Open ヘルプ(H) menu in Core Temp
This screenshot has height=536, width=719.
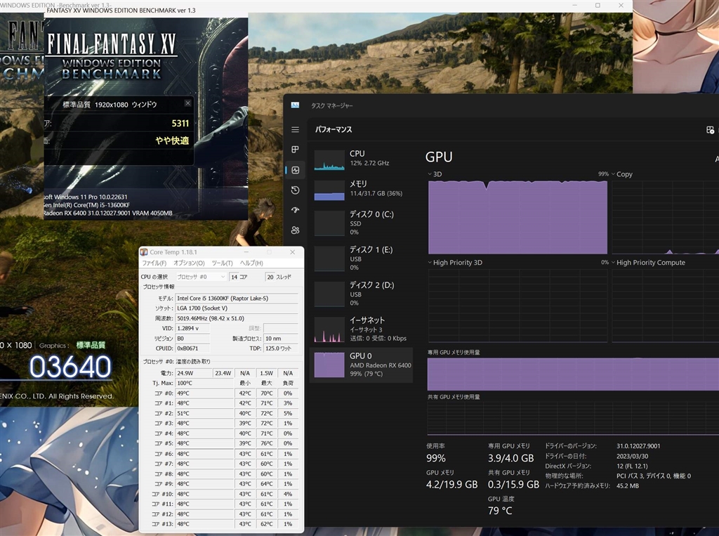coord(252,263)
